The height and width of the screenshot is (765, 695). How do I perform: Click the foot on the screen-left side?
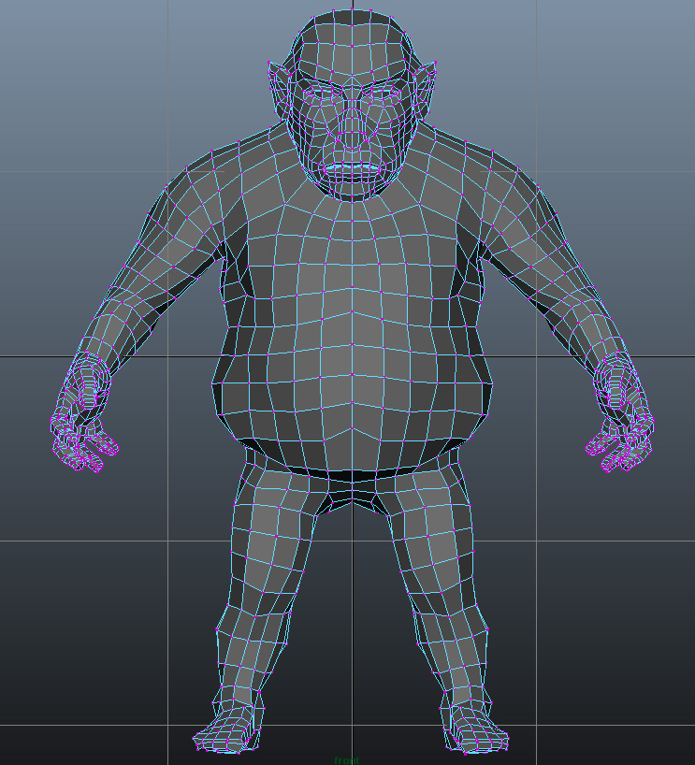pyautogui.click(x=227, y=732)
